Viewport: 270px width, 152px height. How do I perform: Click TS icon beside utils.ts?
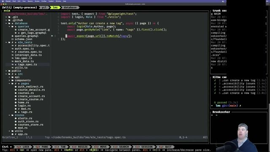(12, 68)
